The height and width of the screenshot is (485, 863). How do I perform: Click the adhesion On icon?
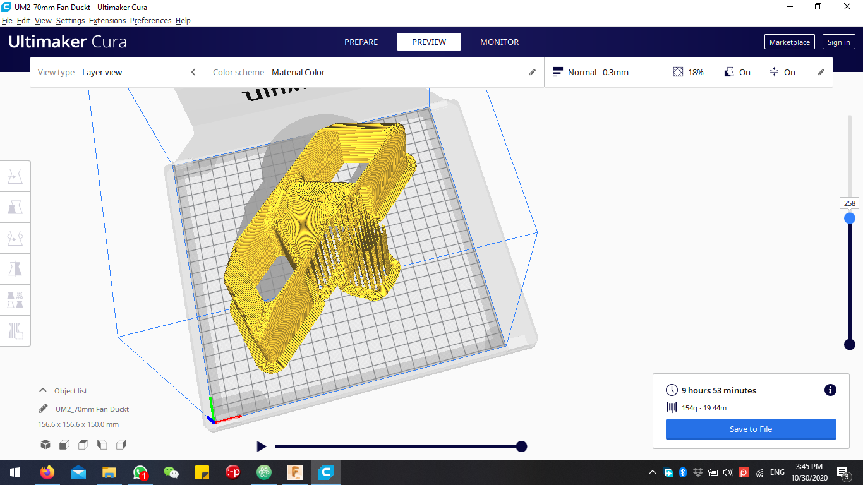tap(774, 72)
